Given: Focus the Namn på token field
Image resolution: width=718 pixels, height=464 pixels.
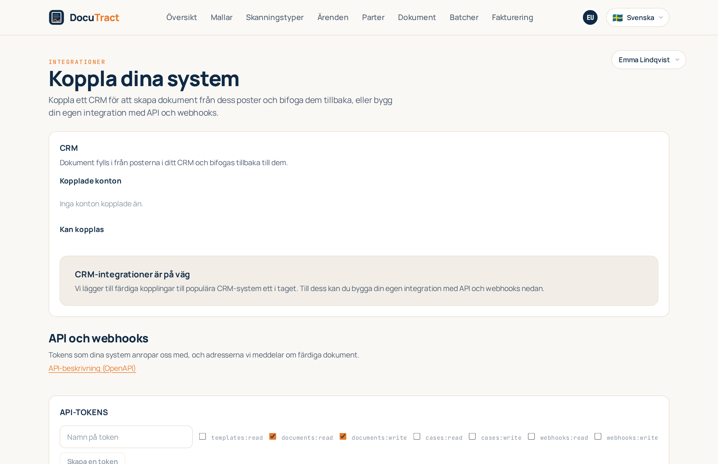Looking at the screenshot, I should [126, 437].
